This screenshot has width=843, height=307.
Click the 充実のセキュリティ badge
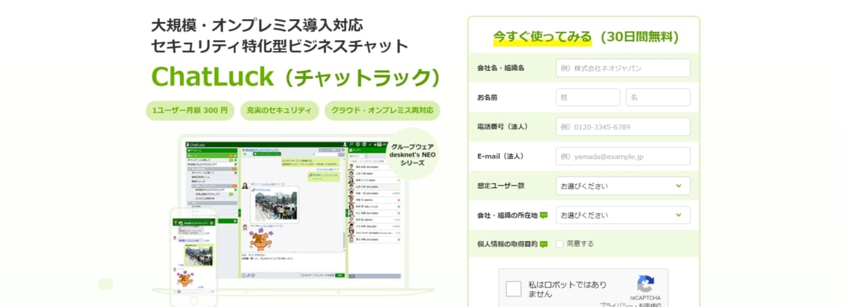(x=279, y=110)
